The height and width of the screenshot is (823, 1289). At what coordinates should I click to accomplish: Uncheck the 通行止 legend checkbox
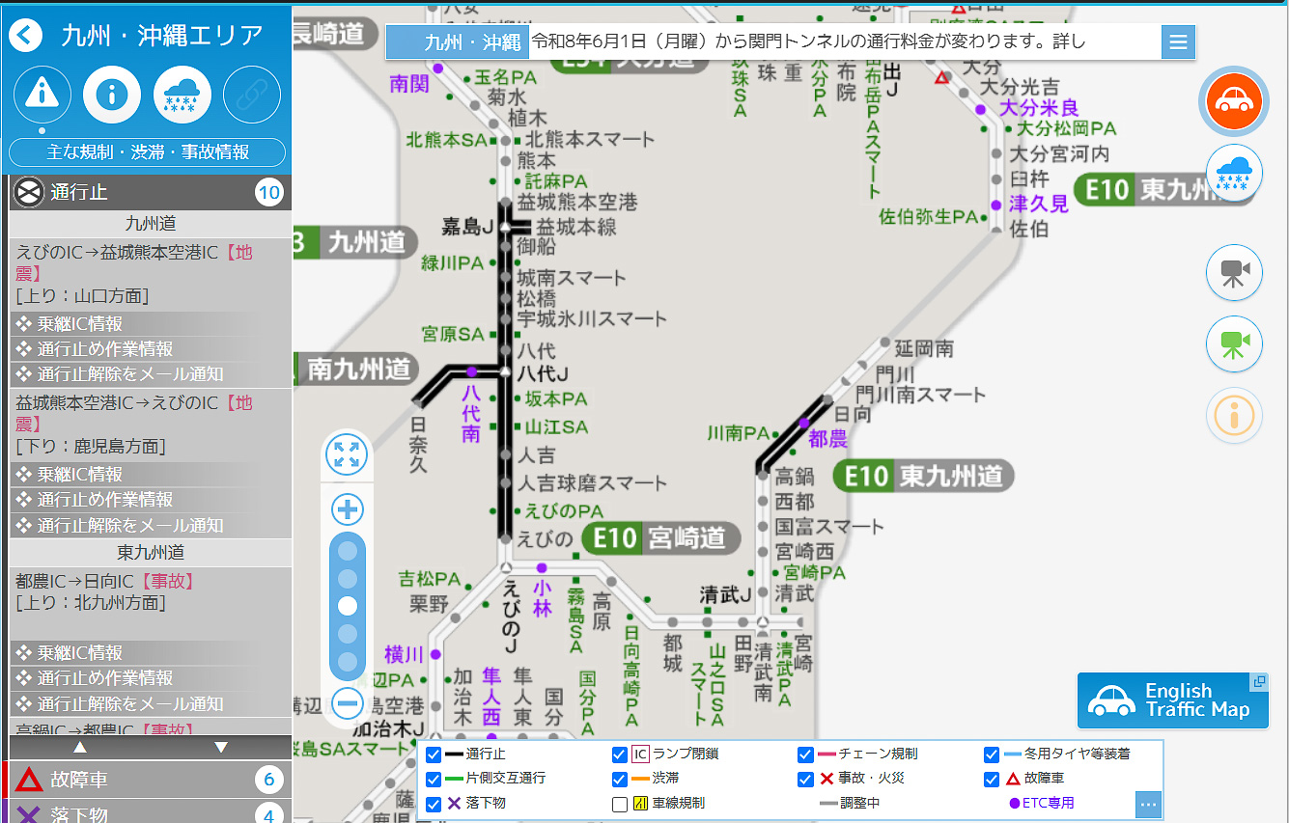click(434, 754)
